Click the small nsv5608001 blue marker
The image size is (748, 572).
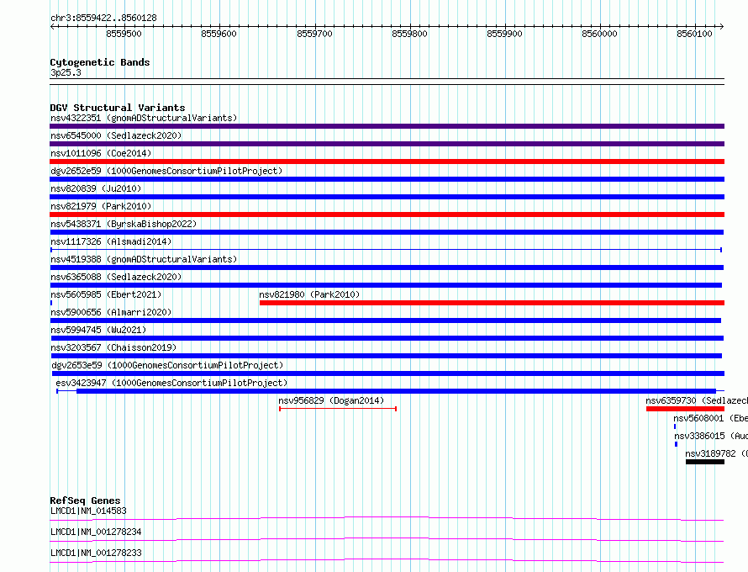pyautogui.click(x=675, y=426)
